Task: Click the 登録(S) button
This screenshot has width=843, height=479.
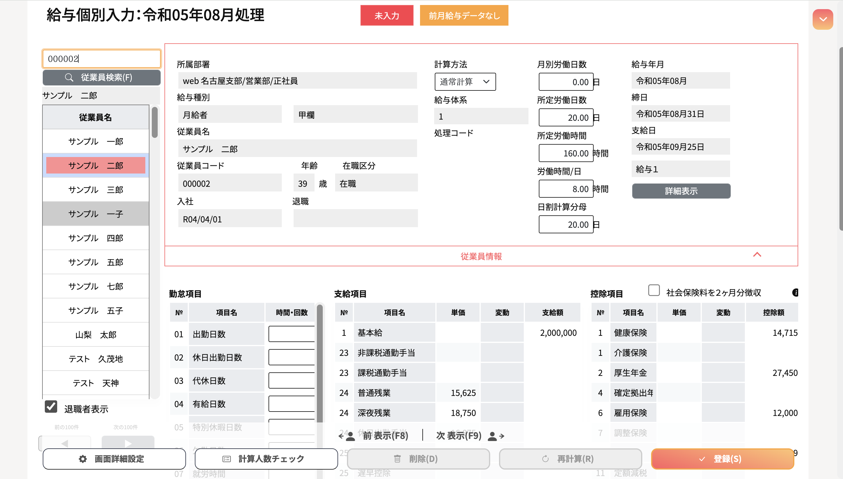Action: click(x=722, y=459)
